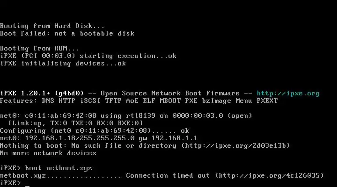
Task: Click the "Booting from ROM..." line
Action: pyautogui.click(x=40, y=48)
